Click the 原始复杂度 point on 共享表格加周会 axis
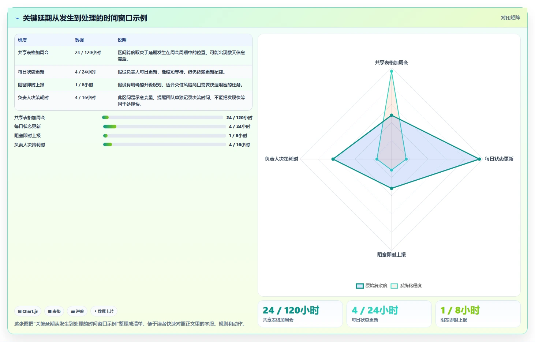535x342 pixels. point(392,115)
